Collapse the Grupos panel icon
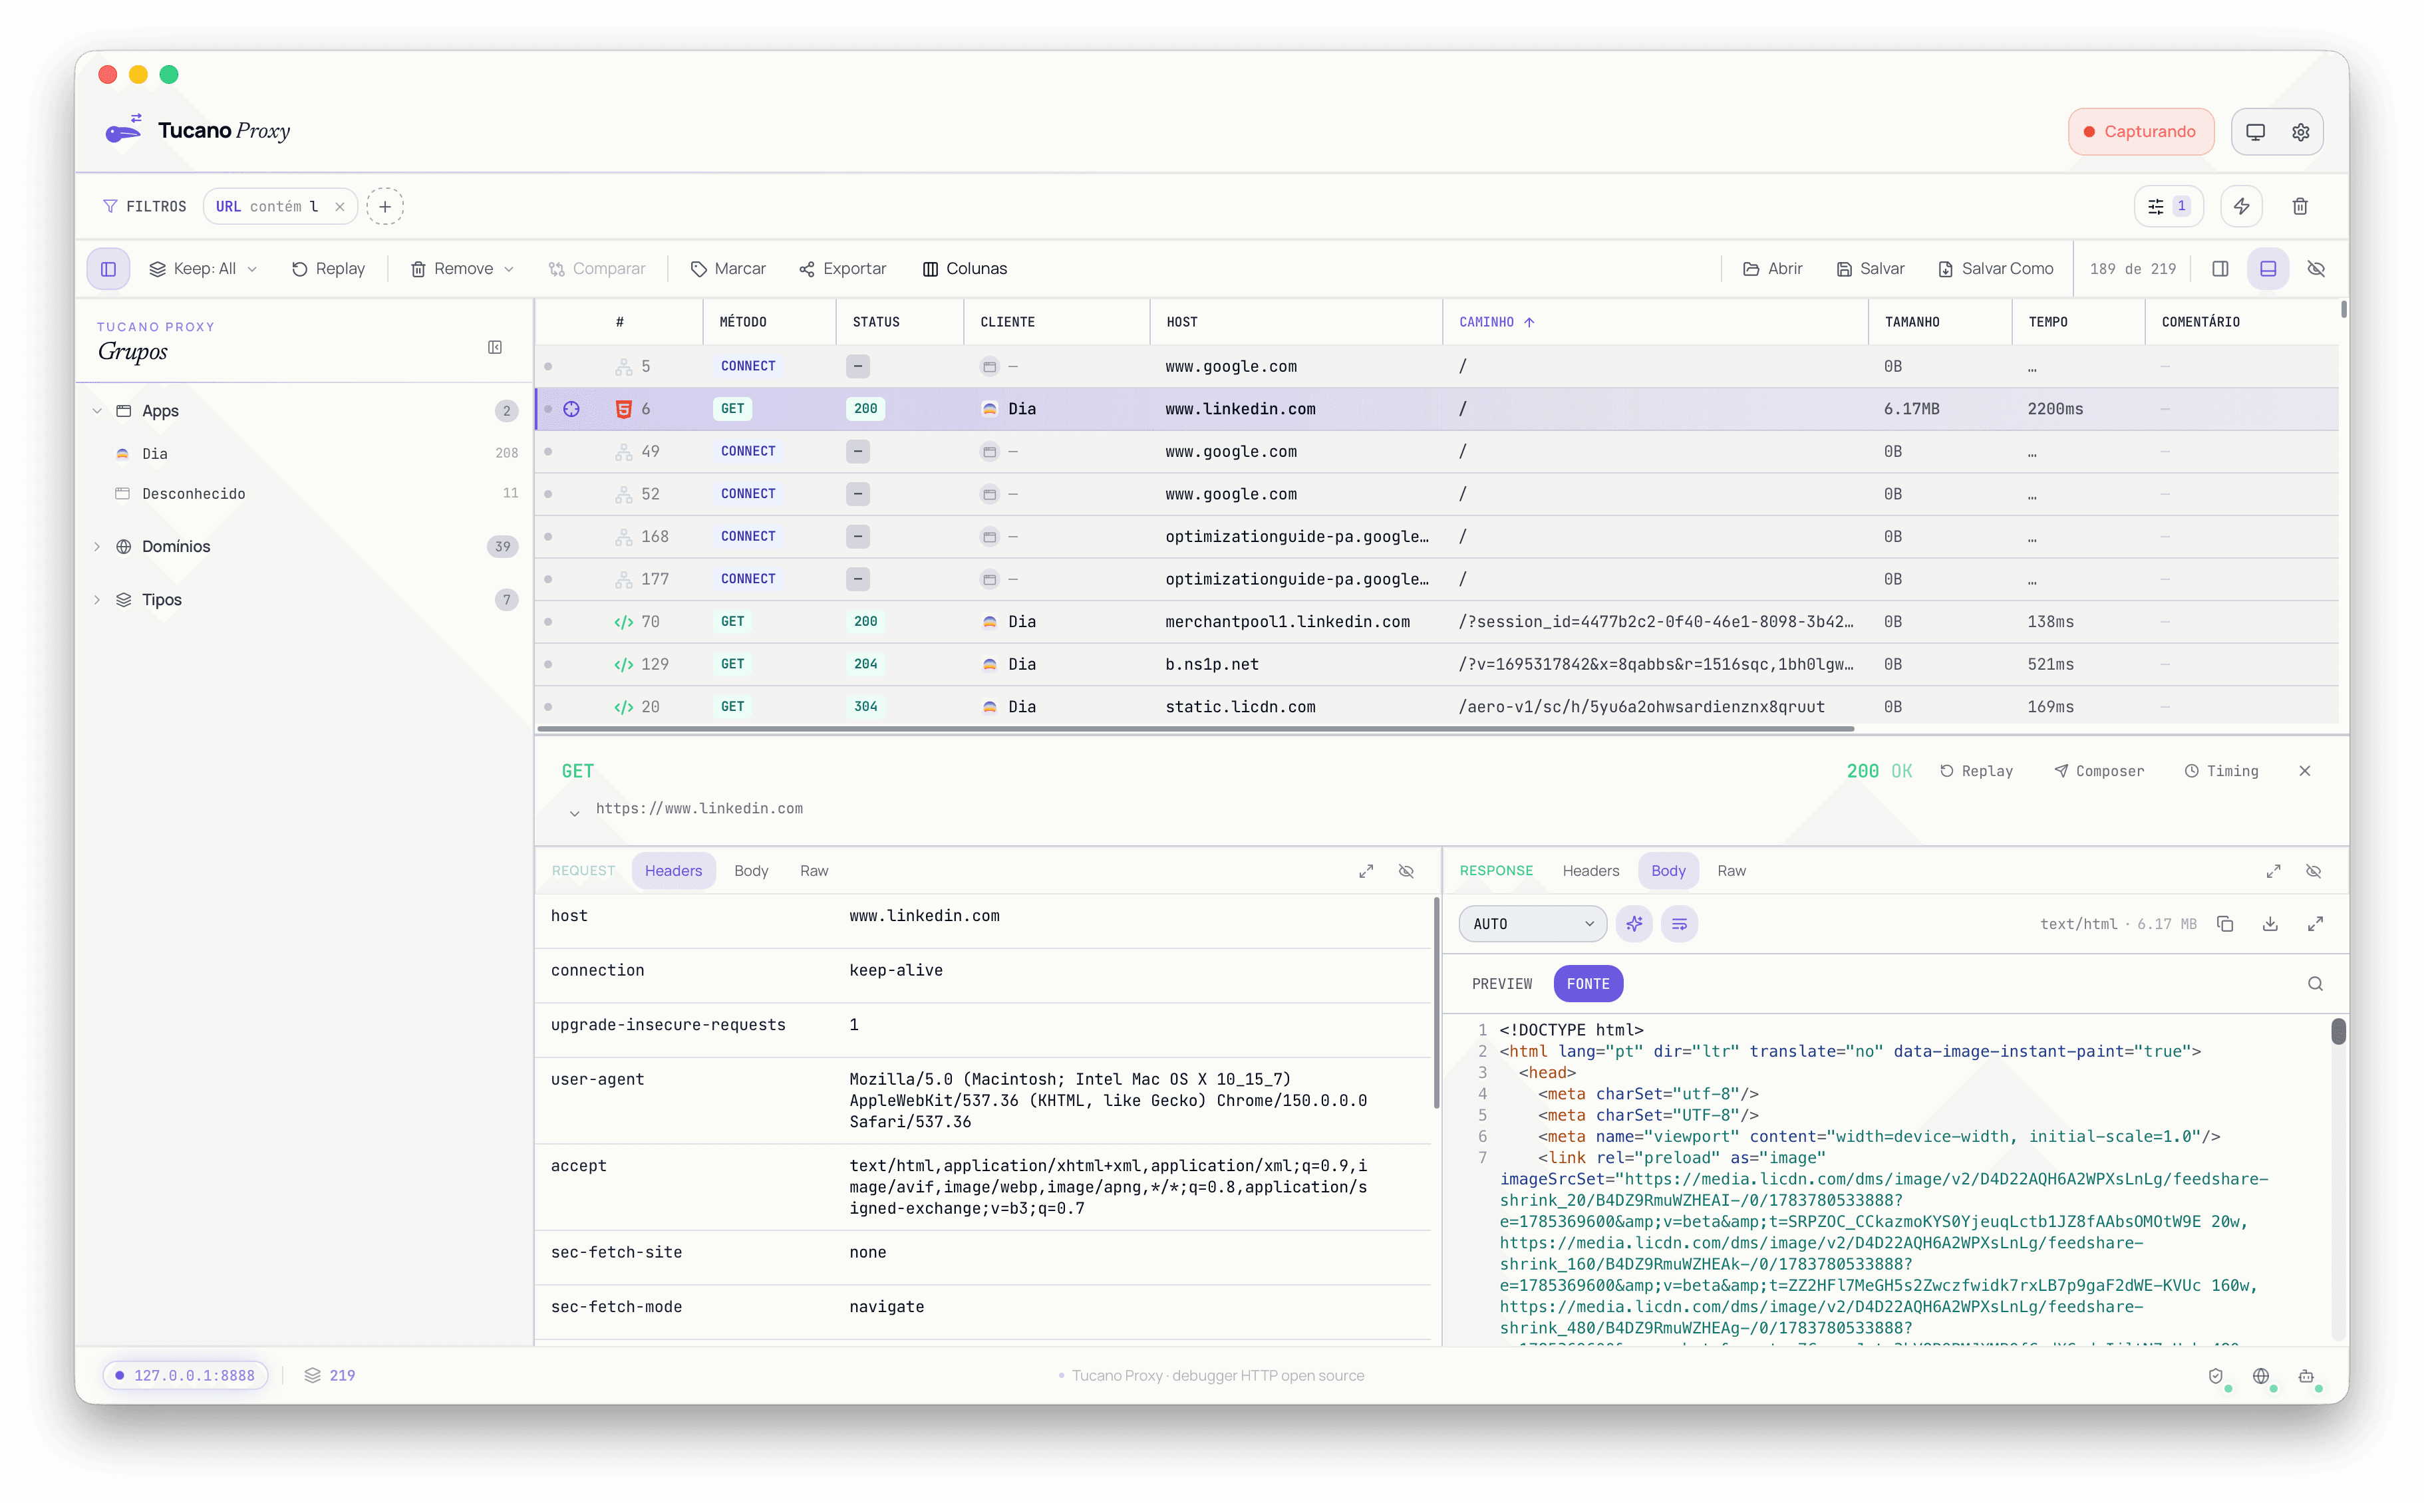This screenshot has height=1503, width=2424. pos(494,347)
